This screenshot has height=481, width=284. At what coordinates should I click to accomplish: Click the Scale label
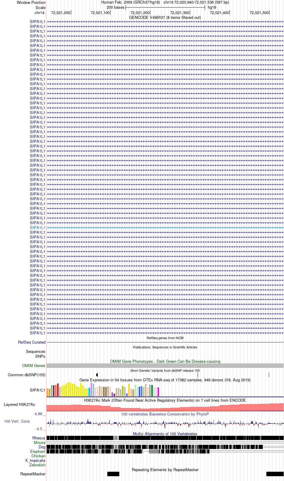pos(40,7)
